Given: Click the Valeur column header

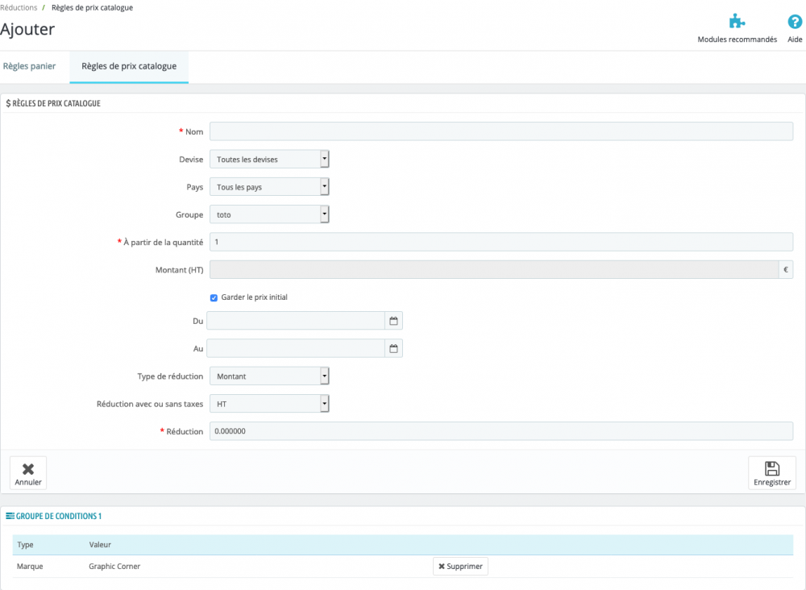Looking at the screenshot, I should [100, 545].
